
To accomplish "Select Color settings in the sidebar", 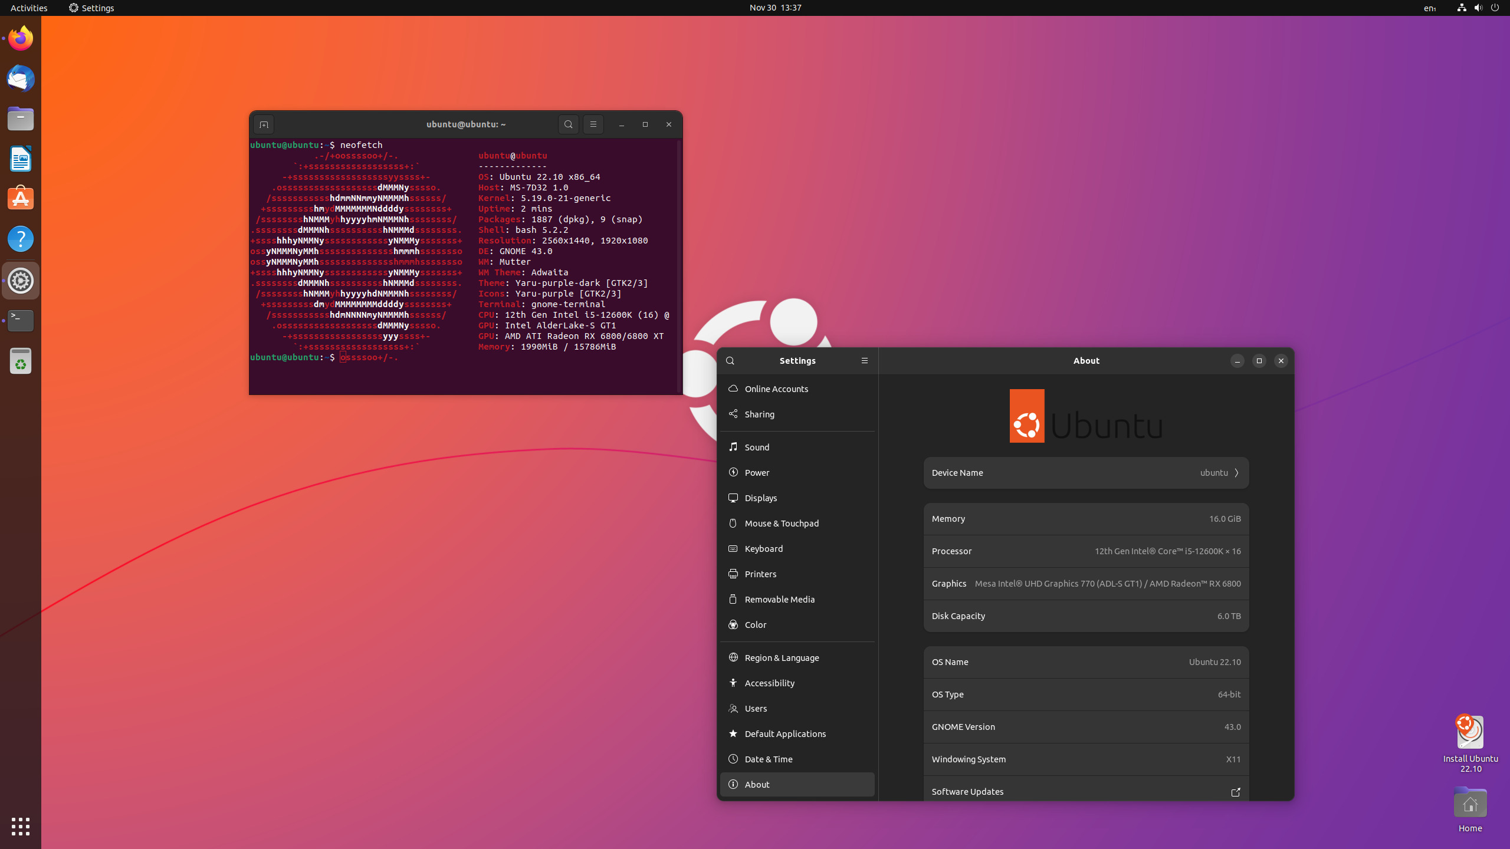I will (754, 624).
